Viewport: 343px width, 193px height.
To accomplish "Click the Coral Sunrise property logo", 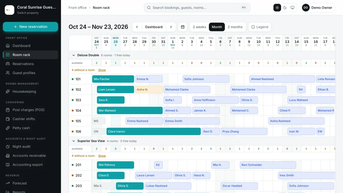I will coord(9,10).
